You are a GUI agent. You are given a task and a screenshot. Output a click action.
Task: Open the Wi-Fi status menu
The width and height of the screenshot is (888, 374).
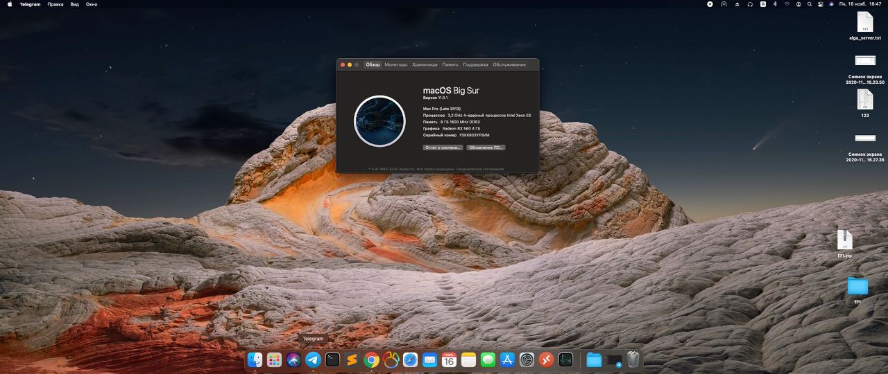tap(787, 4)
